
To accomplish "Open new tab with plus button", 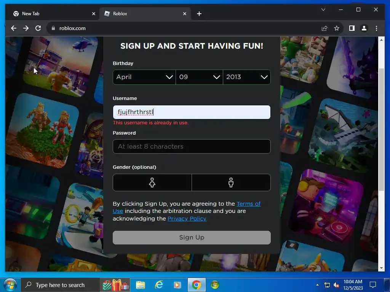I will pos(199,14).
